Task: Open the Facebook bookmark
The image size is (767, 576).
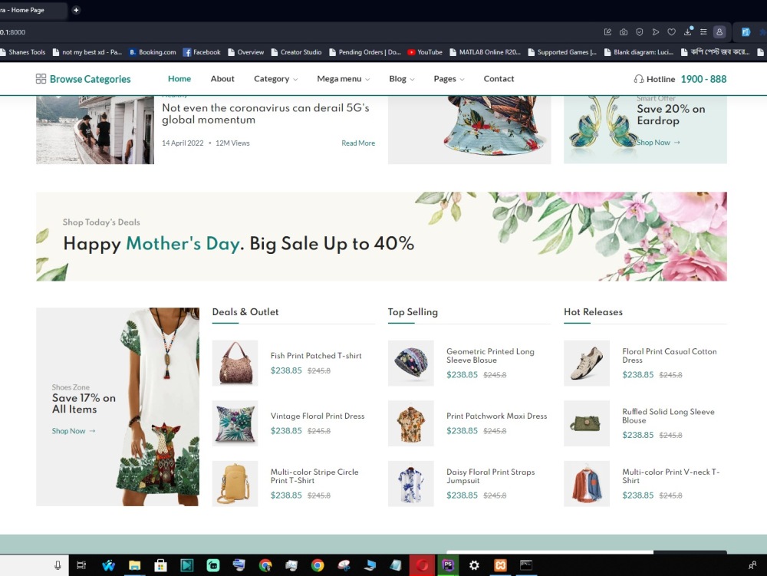Action: point(202,52)
